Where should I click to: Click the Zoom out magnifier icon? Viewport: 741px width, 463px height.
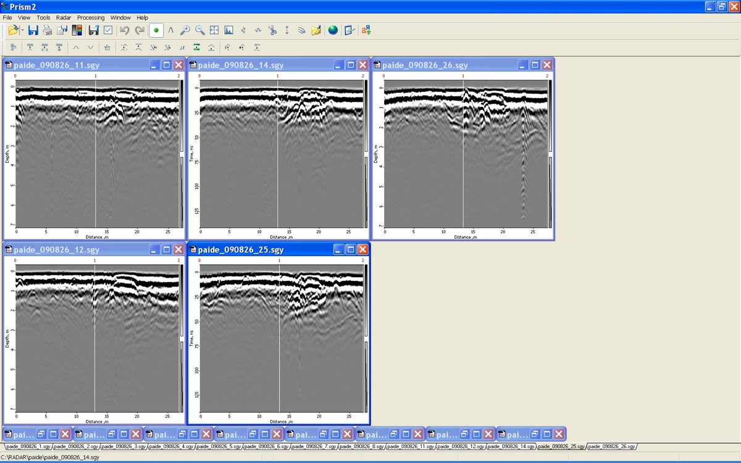point(200,30)
